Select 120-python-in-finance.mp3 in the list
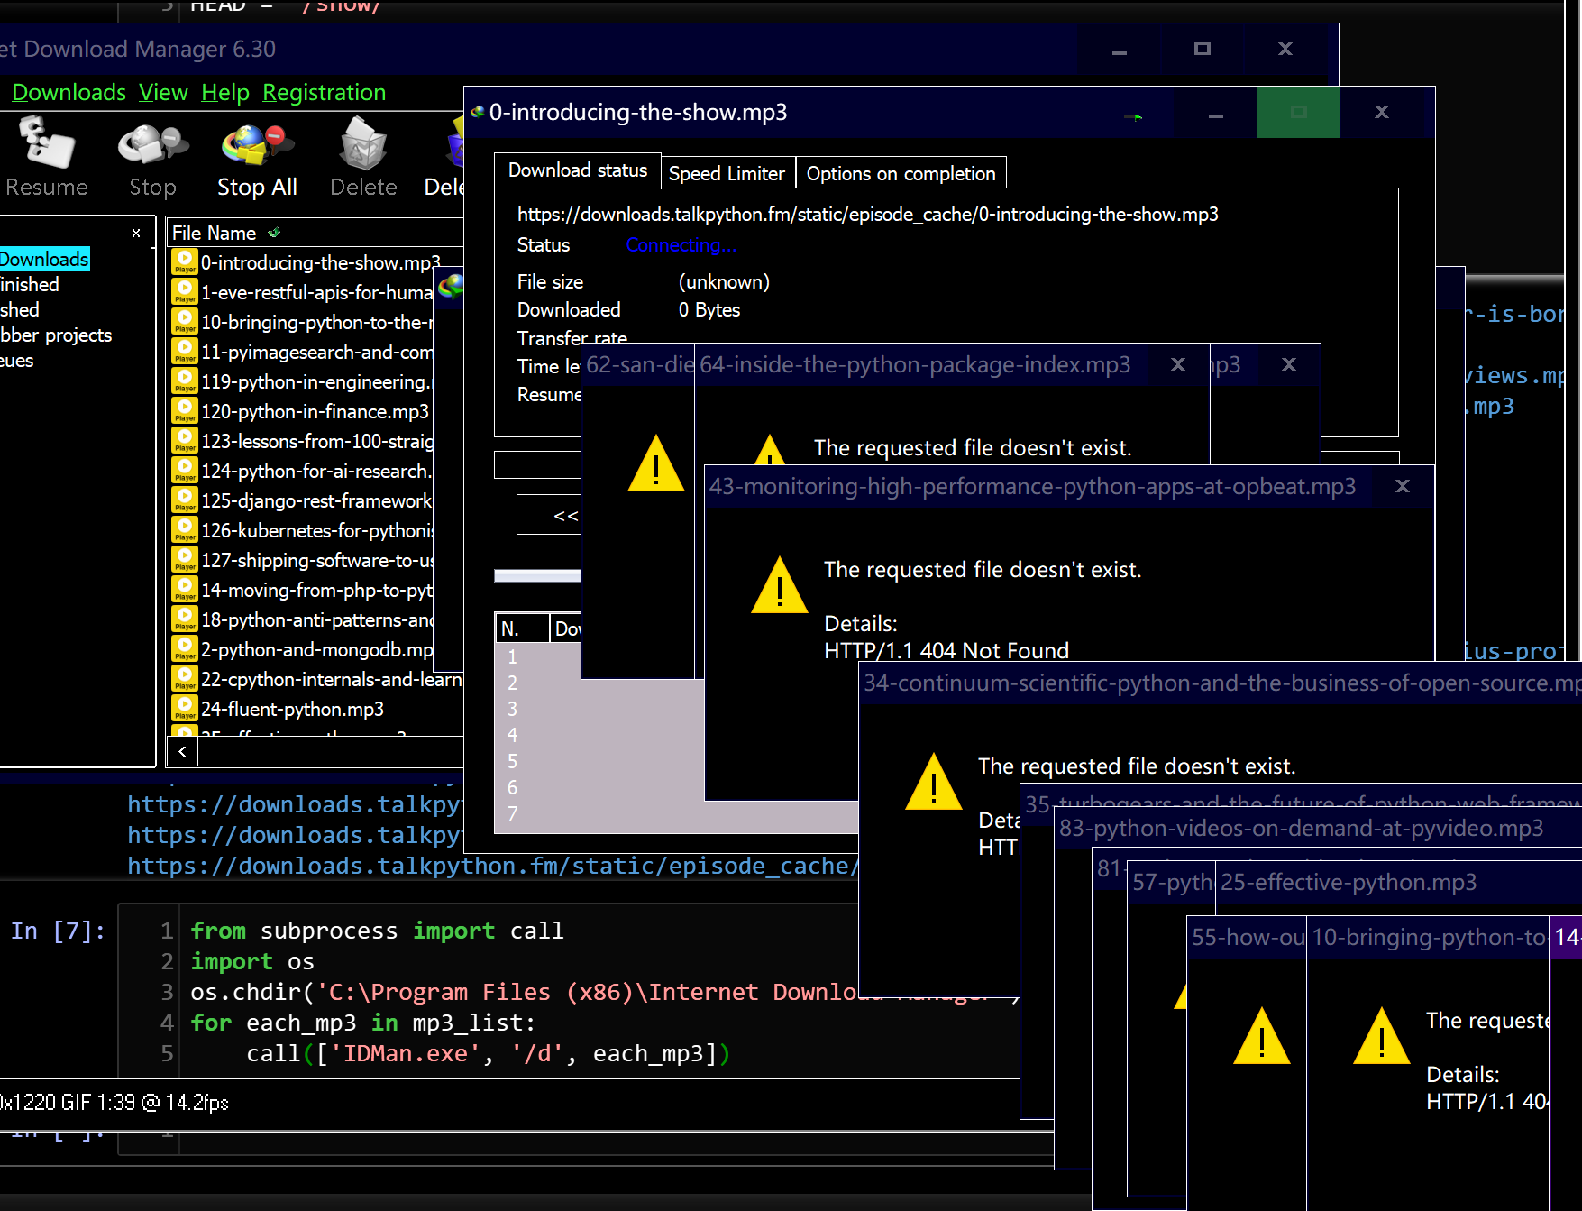This screenshot has height=1211, width=1582. tap(314, 412)
